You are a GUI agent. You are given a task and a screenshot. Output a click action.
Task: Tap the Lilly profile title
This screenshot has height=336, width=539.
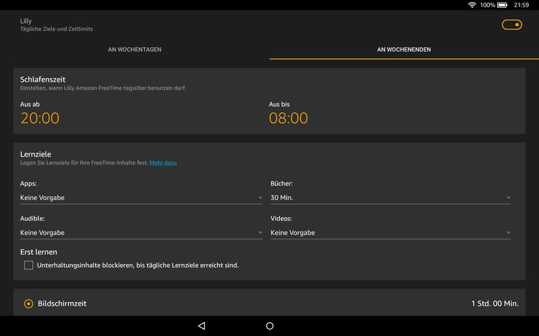[x=26, y=21]
